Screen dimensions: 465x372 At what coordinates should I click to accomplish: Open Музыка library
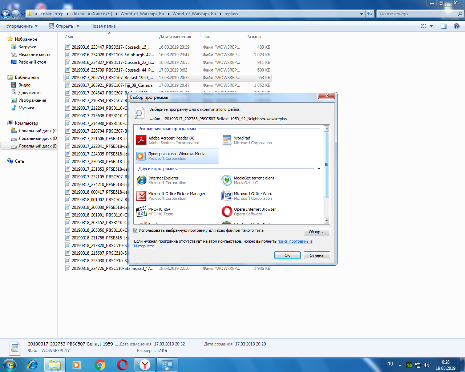click(x=26, y=108)
